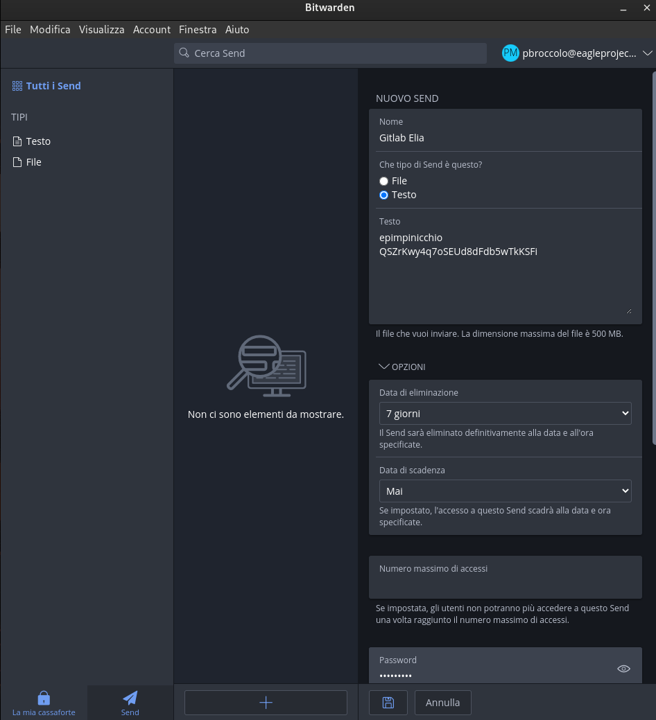The image size is (656, 720).
Task: Open La mia cassaforte vault tab
Action: 44,702
